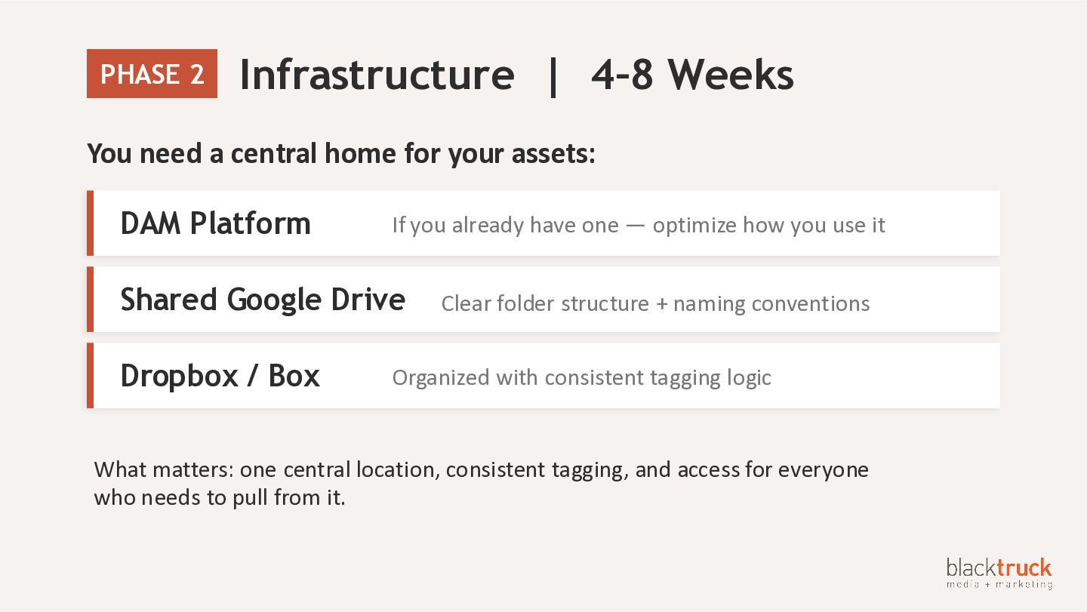This screenshot has height=612, width=1087.
Task: Open the Dropbox / Box card
Action: pos(543,376)
